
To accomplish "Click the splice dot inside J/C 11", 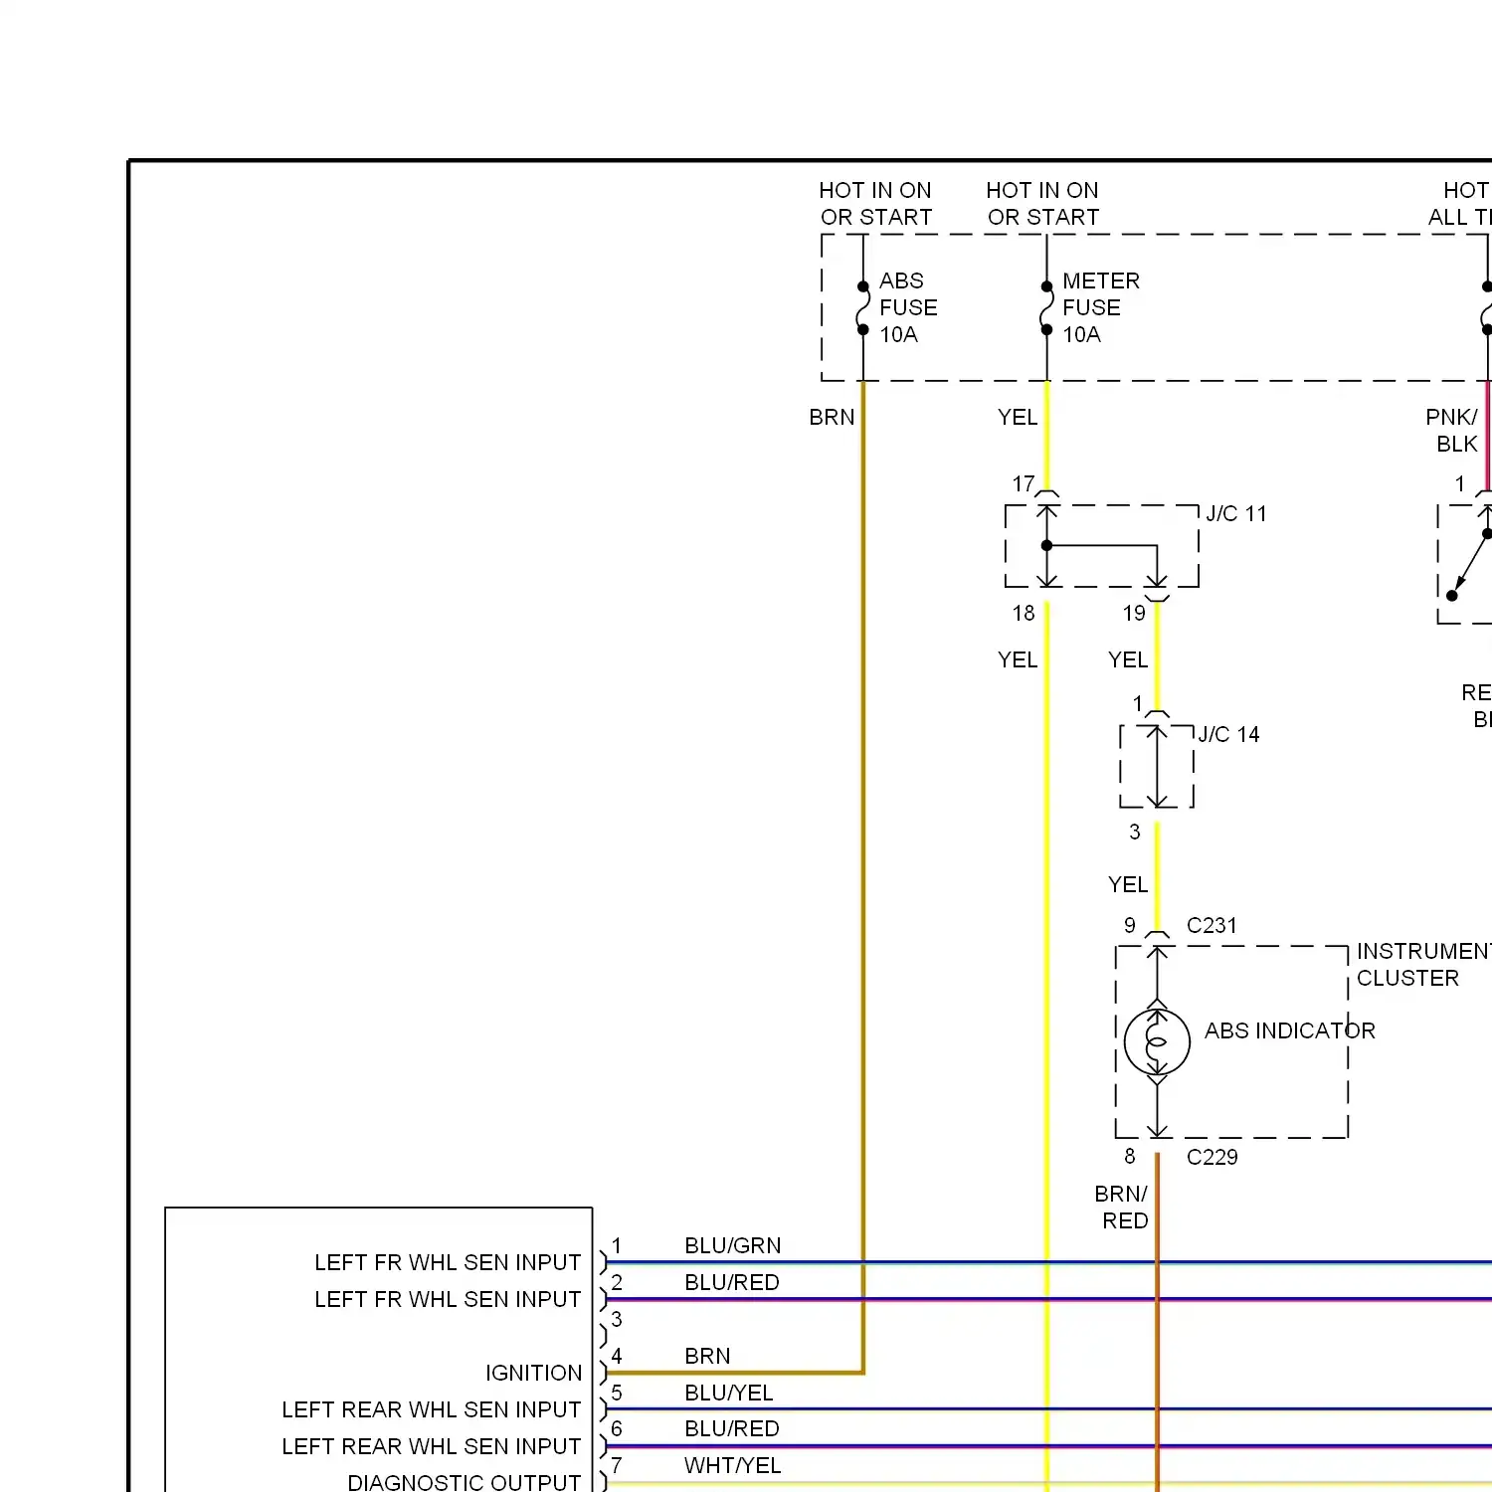I will [1046, 545].
